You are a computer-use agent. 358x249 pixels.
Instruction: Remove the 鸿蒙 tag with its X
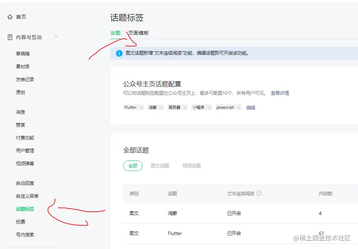162,107
